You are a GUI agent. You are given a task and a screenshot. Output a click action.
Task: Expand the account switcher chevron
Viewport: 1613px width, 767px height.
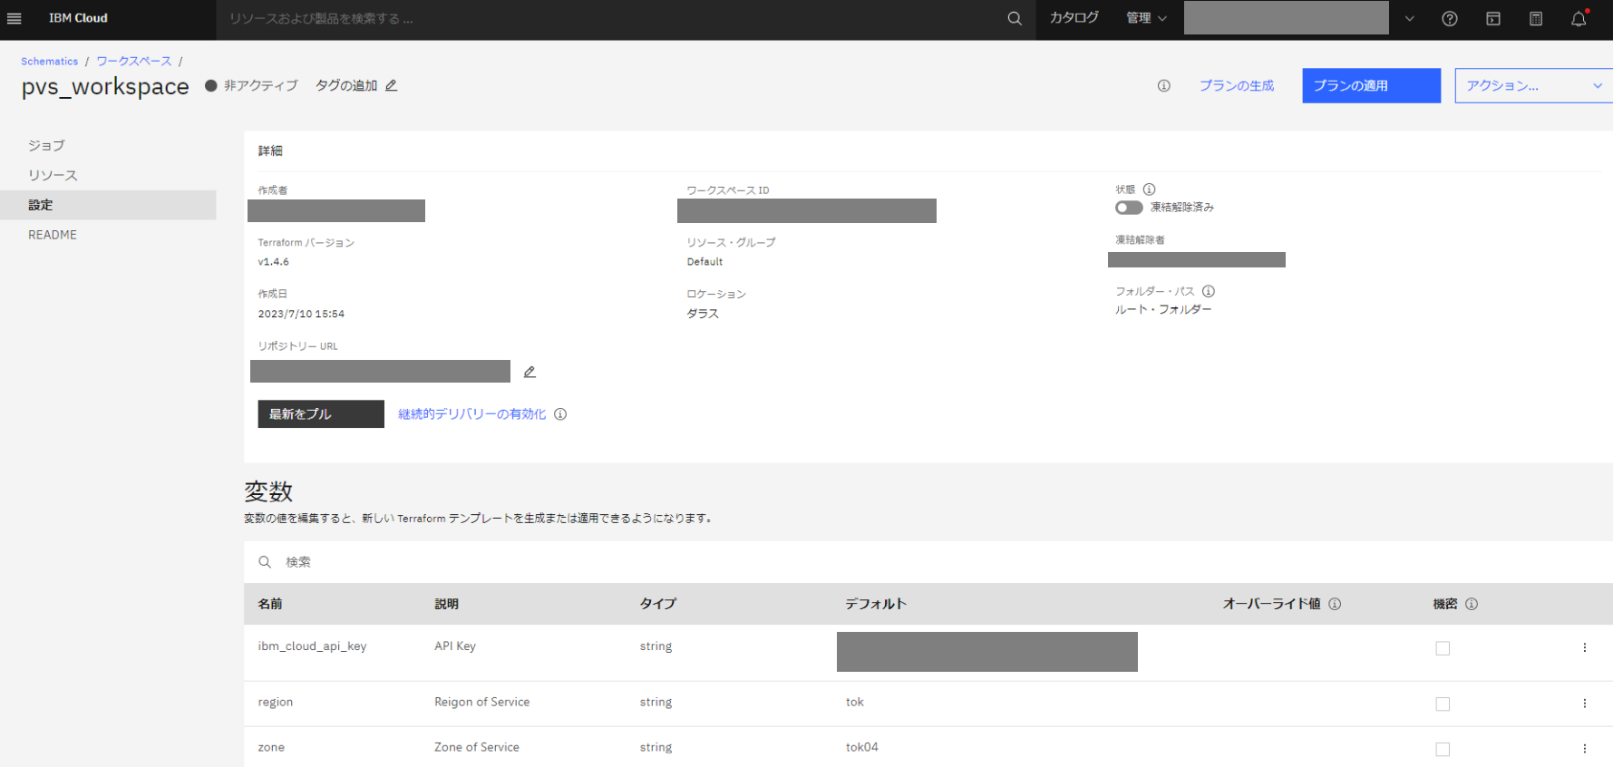click(1409, 18)
